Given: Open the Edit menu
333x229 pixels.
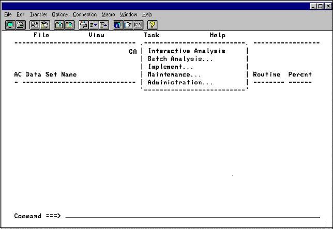Looking at the screenshot, I should [21, 14].
